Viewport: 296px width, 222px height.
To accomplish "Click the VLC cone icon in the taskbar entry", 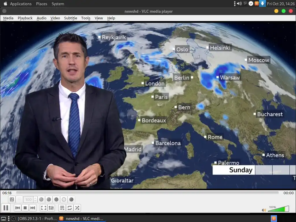I will (61, 219).
